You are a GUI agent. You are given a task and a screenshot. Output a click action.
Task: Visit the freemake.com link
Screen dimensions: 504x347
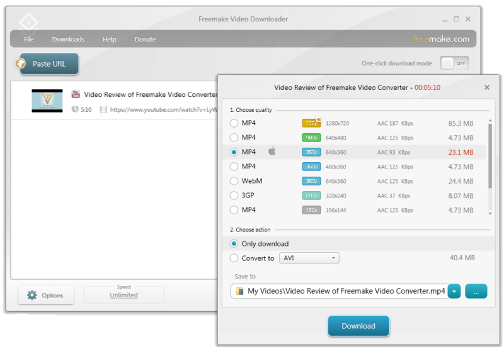coord(441,39)
